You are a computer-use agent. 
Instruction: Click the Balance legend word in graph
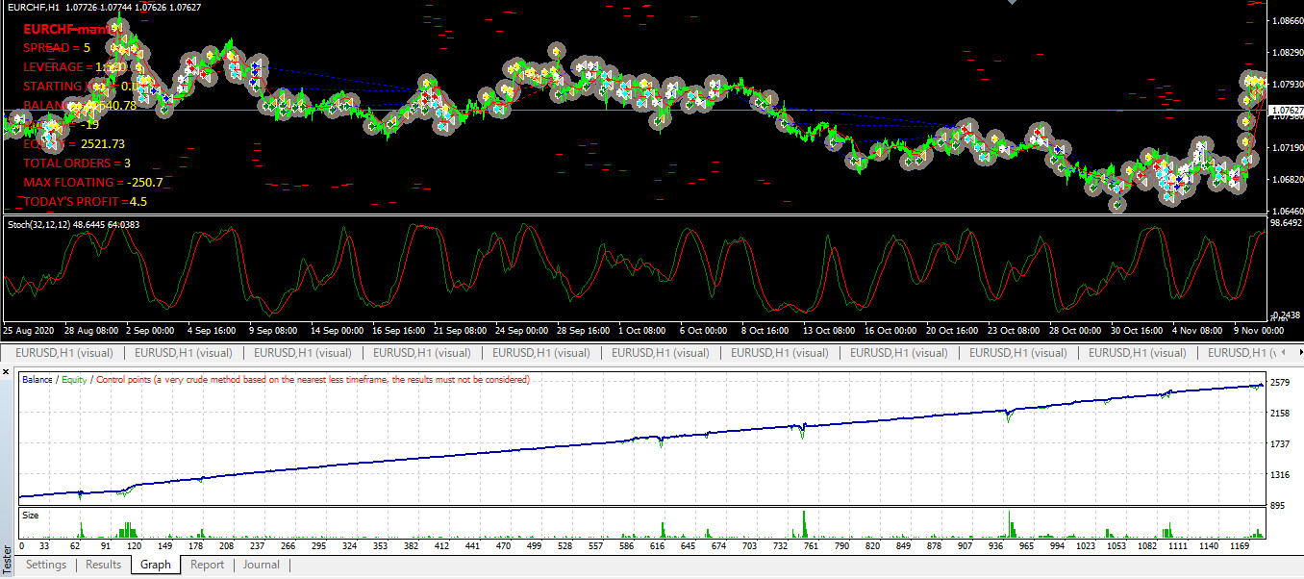(x=38, y=380)
